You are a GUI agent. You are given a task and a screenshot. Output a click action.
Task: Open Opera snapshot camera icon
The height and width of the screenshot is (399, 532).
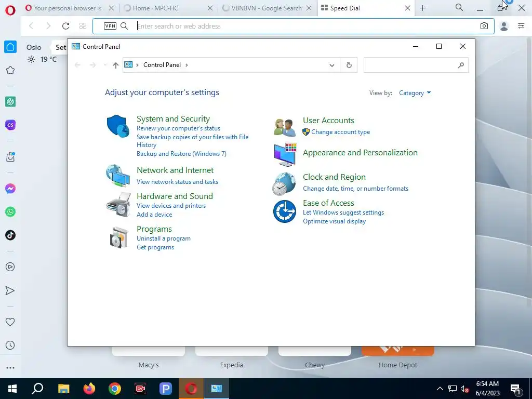click(484, 26)
